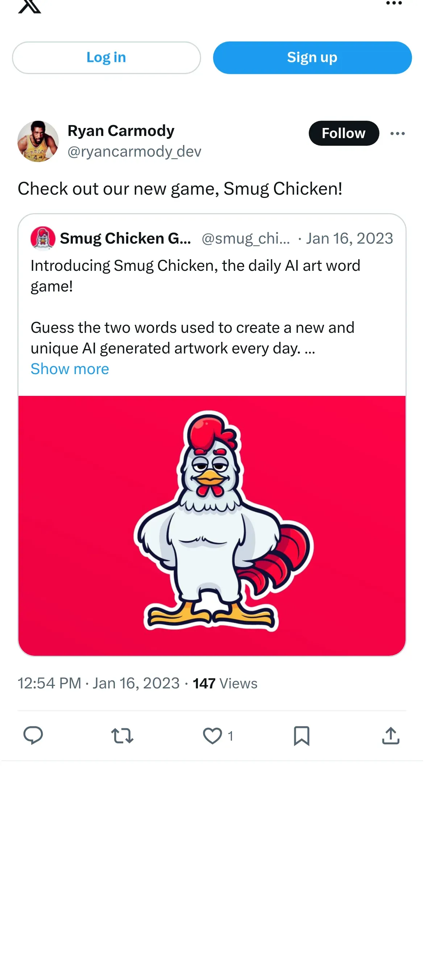Open the smug chicken artwork image
The width and height of the screenshot is (424, 969).
[x=212, y=526]
